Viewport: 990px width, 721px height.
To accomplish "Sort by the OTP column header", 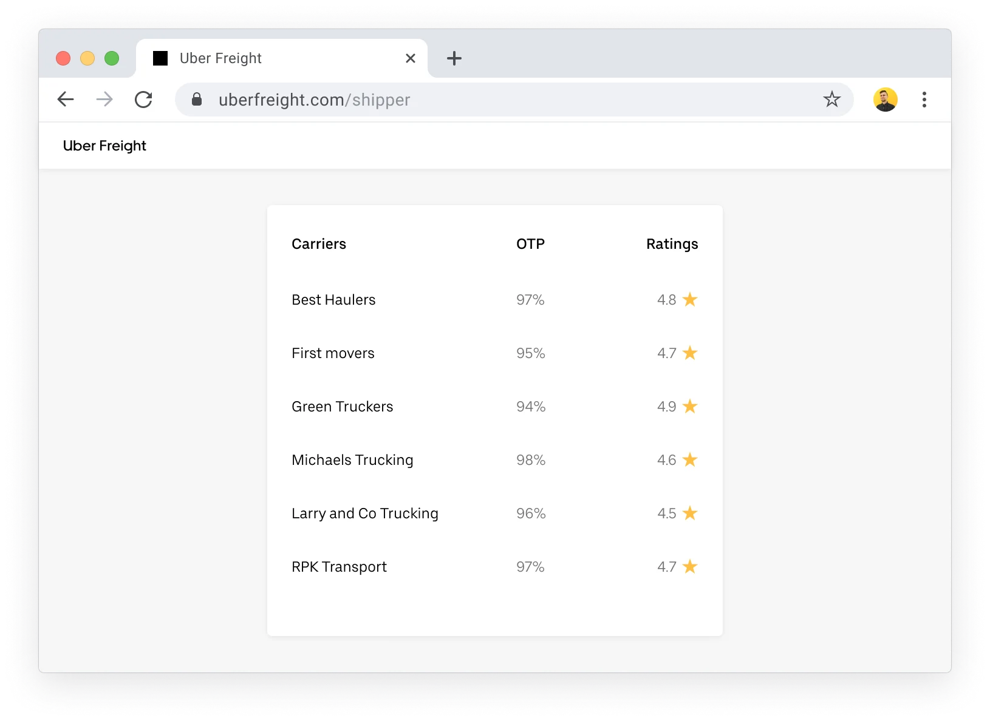I will (x=530, y=243).
